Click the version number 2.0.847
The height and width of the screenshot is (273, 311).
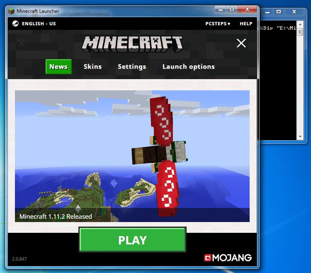tap(19, 259)
